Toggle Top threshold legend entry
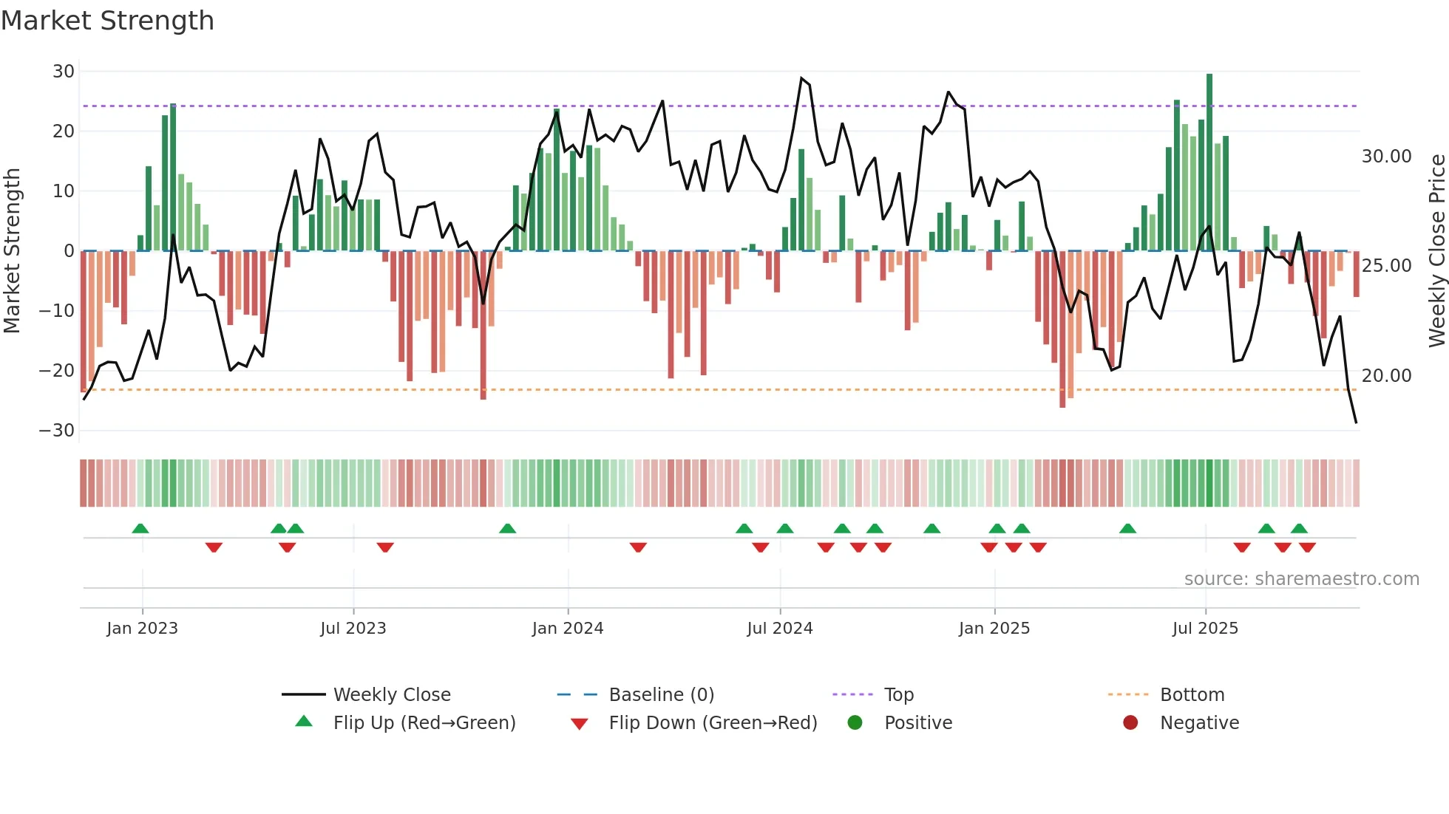 click(x=898, y=694)
